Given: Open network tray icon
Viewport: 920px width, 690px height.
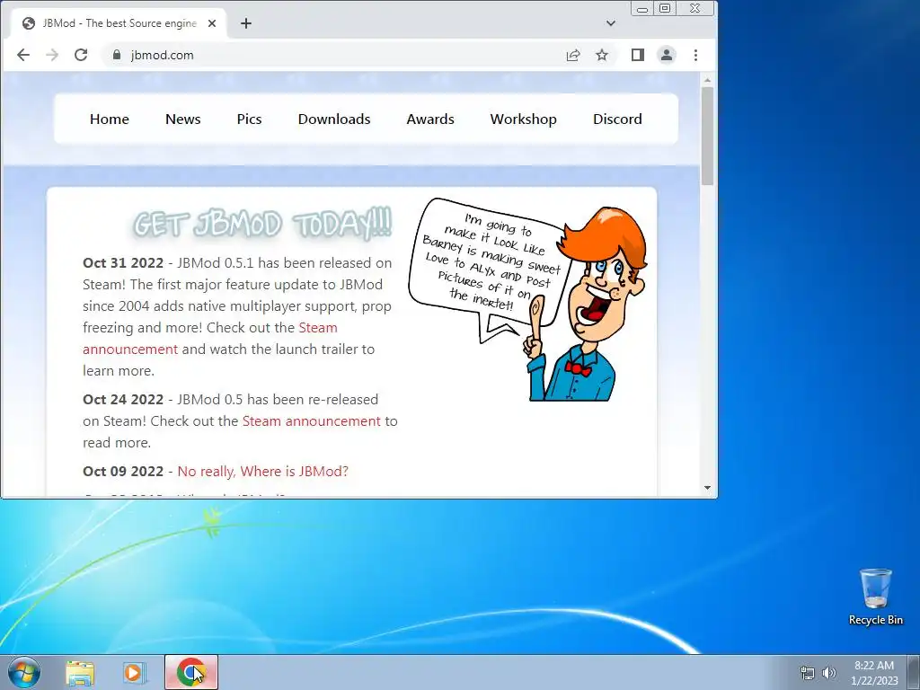Looking at the screenshot, I should (808, 673).
